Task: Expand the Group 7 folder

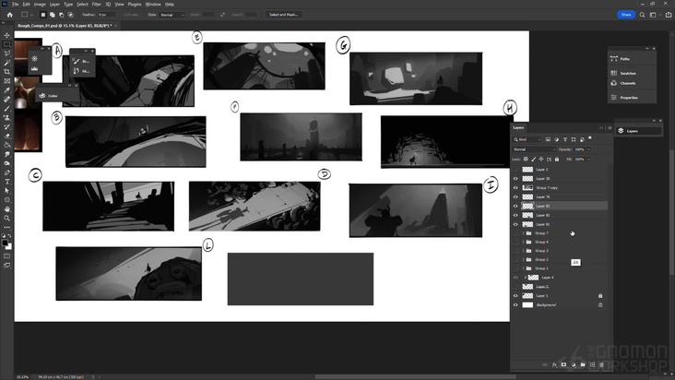Action: 524,233
